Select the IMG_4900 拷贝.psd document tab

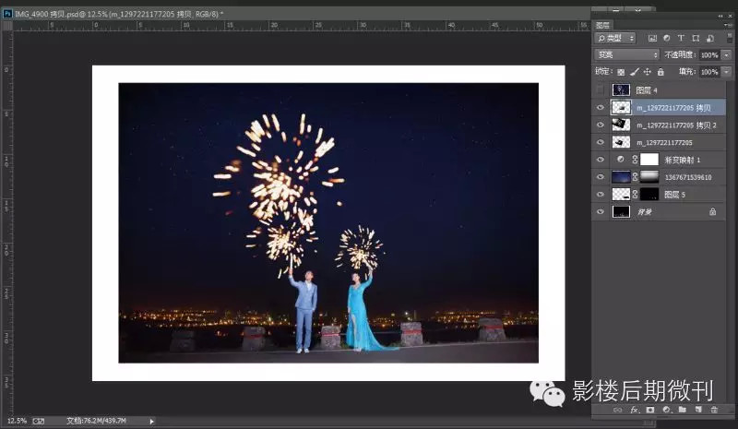click(x=118, y=14)
